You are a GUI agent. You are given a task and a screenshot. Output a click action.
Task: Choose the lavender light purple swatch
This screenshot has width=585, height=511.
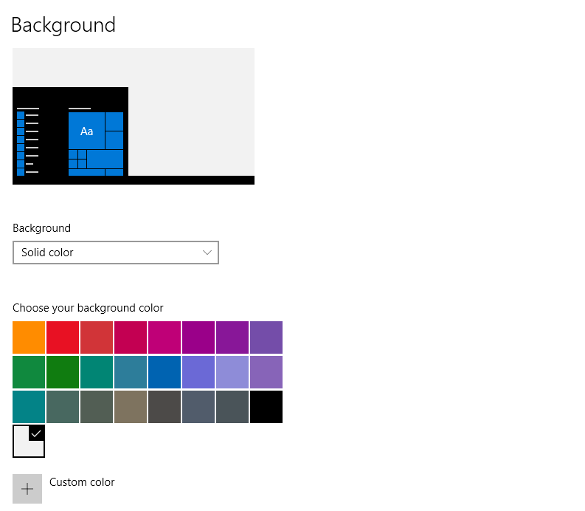[x=232, y=372]
